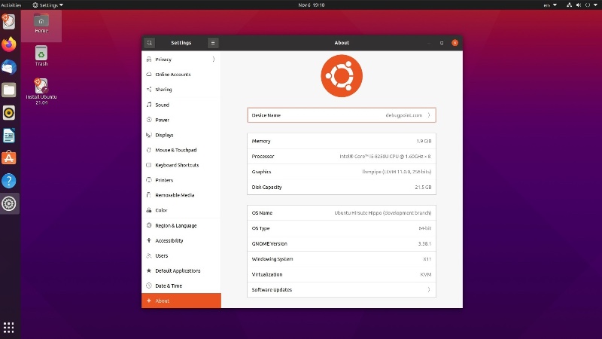602x339 pixels.
Task: Open LibreOffice Writer from the dock
Action: pos(9,136)
